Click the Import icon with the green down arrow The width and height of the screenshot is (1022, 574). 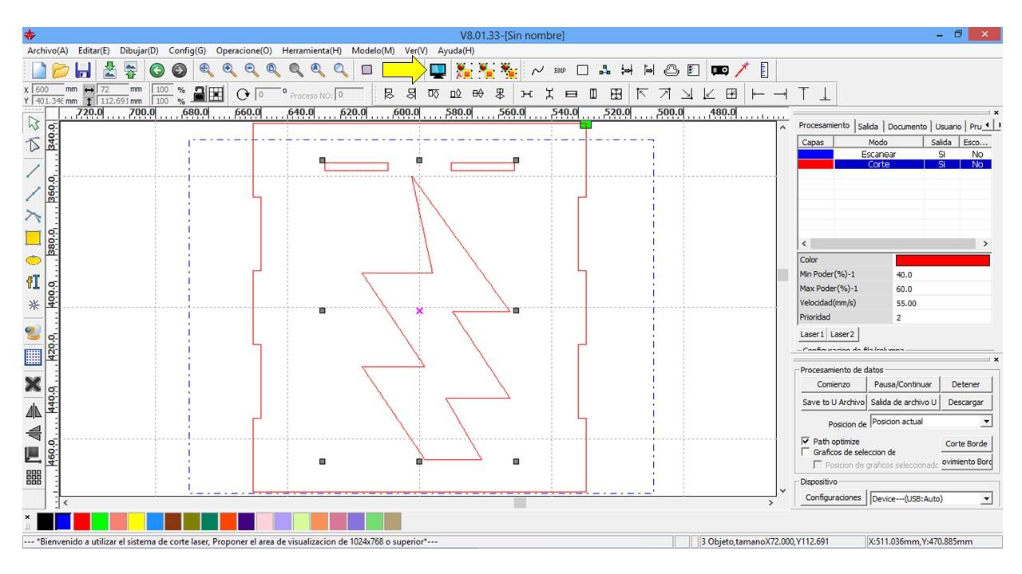point(112,70)
